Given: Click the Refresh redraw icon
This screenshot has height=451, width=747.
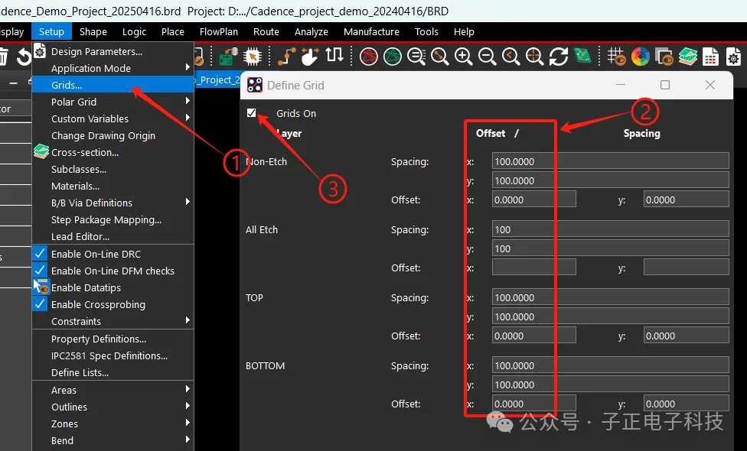Looking at the screenshot, I should click(559, 57).
